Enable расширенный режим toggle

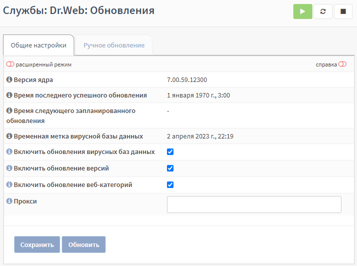pos(10,64)
